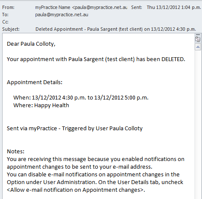Click recipient paula@mypractice.net.au in To field

tap(61, 15)
